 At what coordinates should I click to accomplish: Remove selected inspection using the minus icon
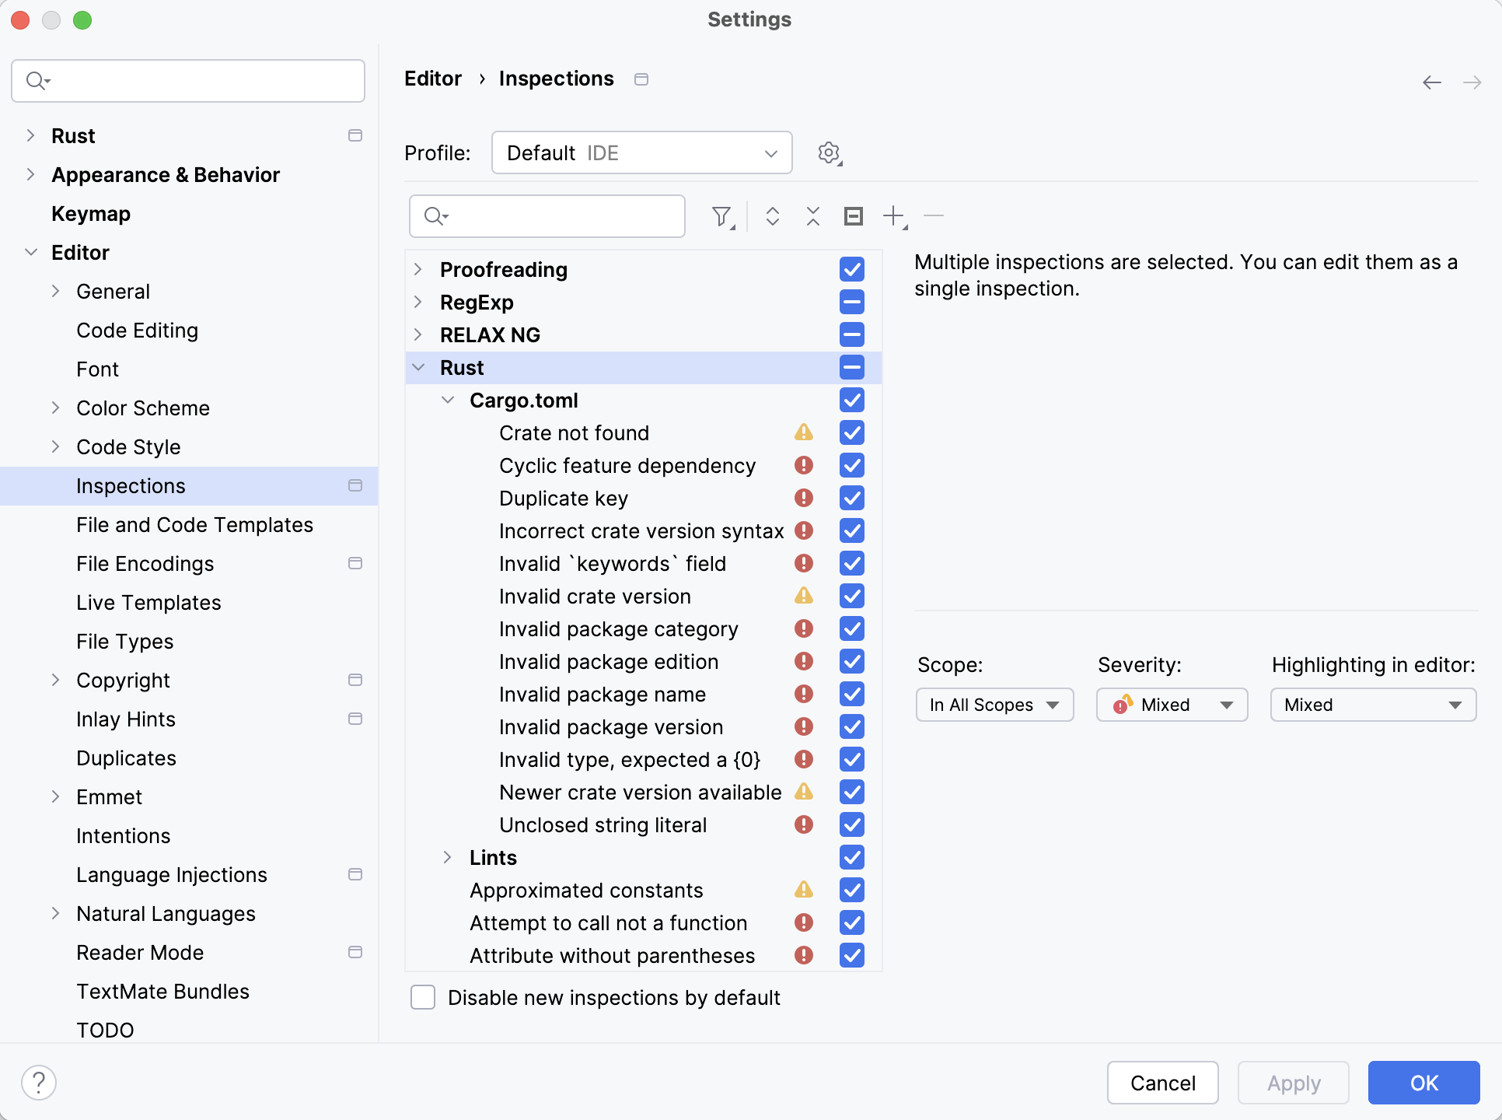[x=933, y=216]
